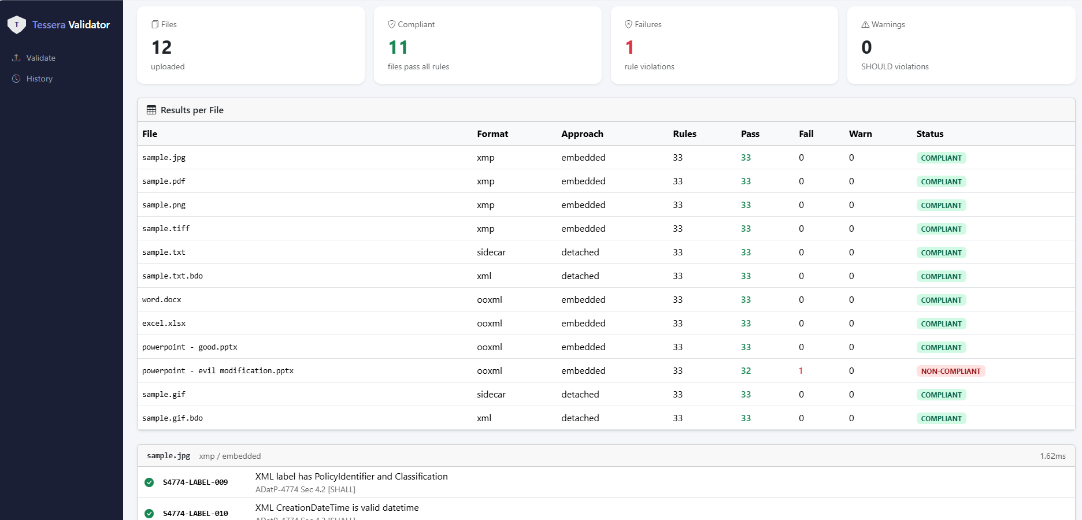Viewport: 1082px width, 520px height.
Task: Click the Warnings card count 0
Action: 866,47
